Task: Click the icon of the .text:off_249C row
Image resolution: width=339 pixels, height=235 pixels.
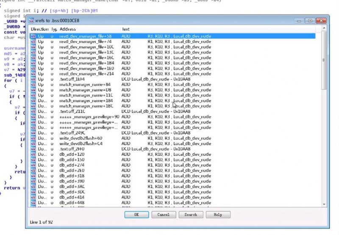Action: pyautogui.click(x=33, y=133)
